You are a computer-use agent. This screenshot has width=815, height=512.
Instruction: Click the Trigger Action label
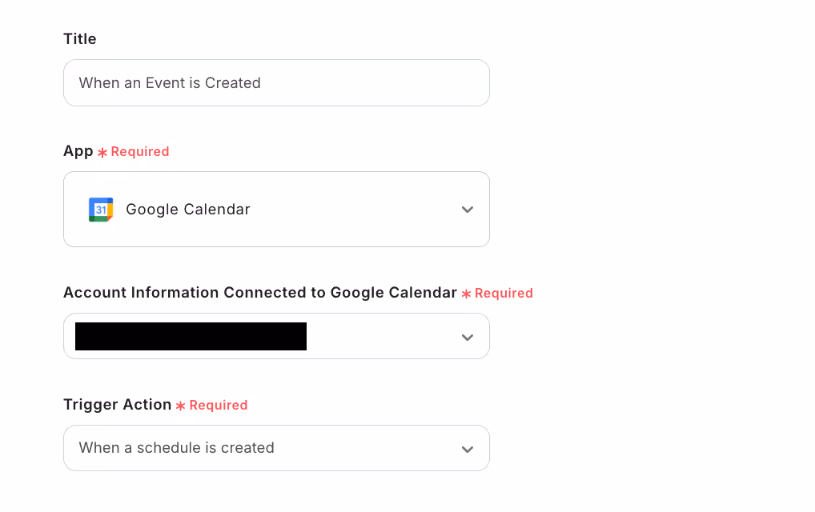pyautogui.click(x=118, y=405)
